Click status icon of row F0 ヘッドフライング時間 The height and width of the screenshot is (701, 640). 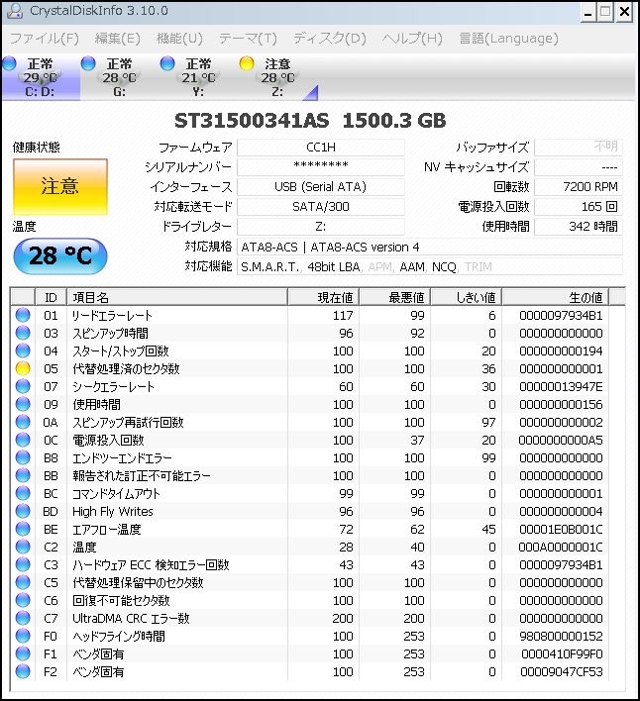coord(23,636)
